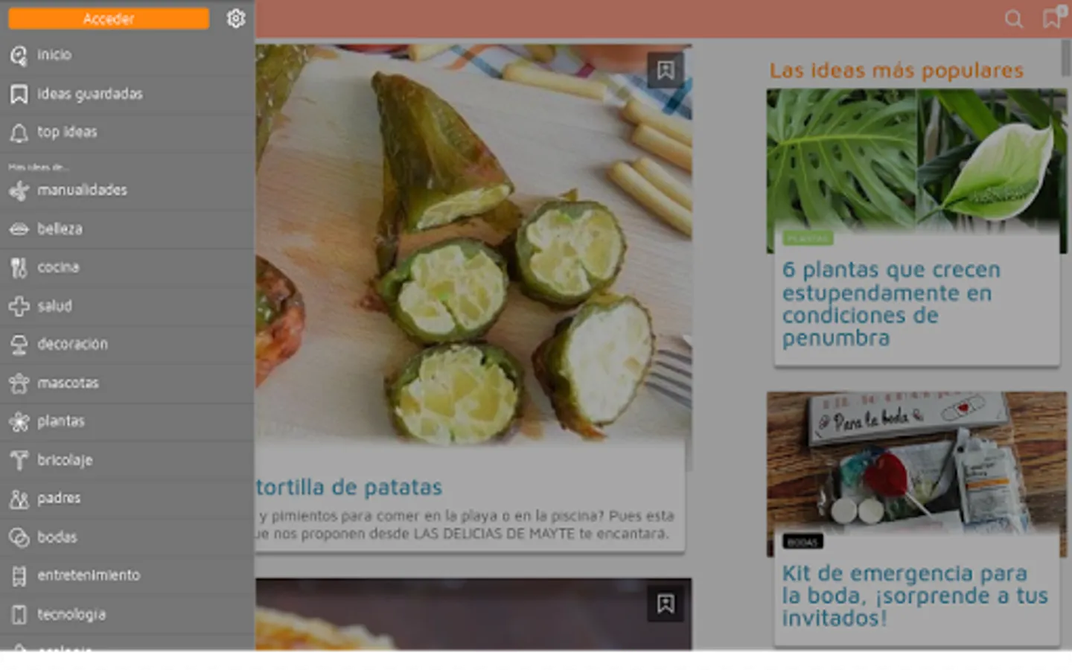1072x670 pixels.
Task: Open the padres category label
Action: click(x=59, y=499)
